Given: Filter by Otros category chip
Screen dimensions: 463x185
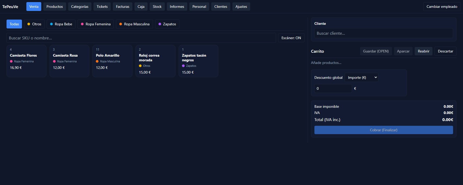Looking at the screenshot, I should click(34, 24).
